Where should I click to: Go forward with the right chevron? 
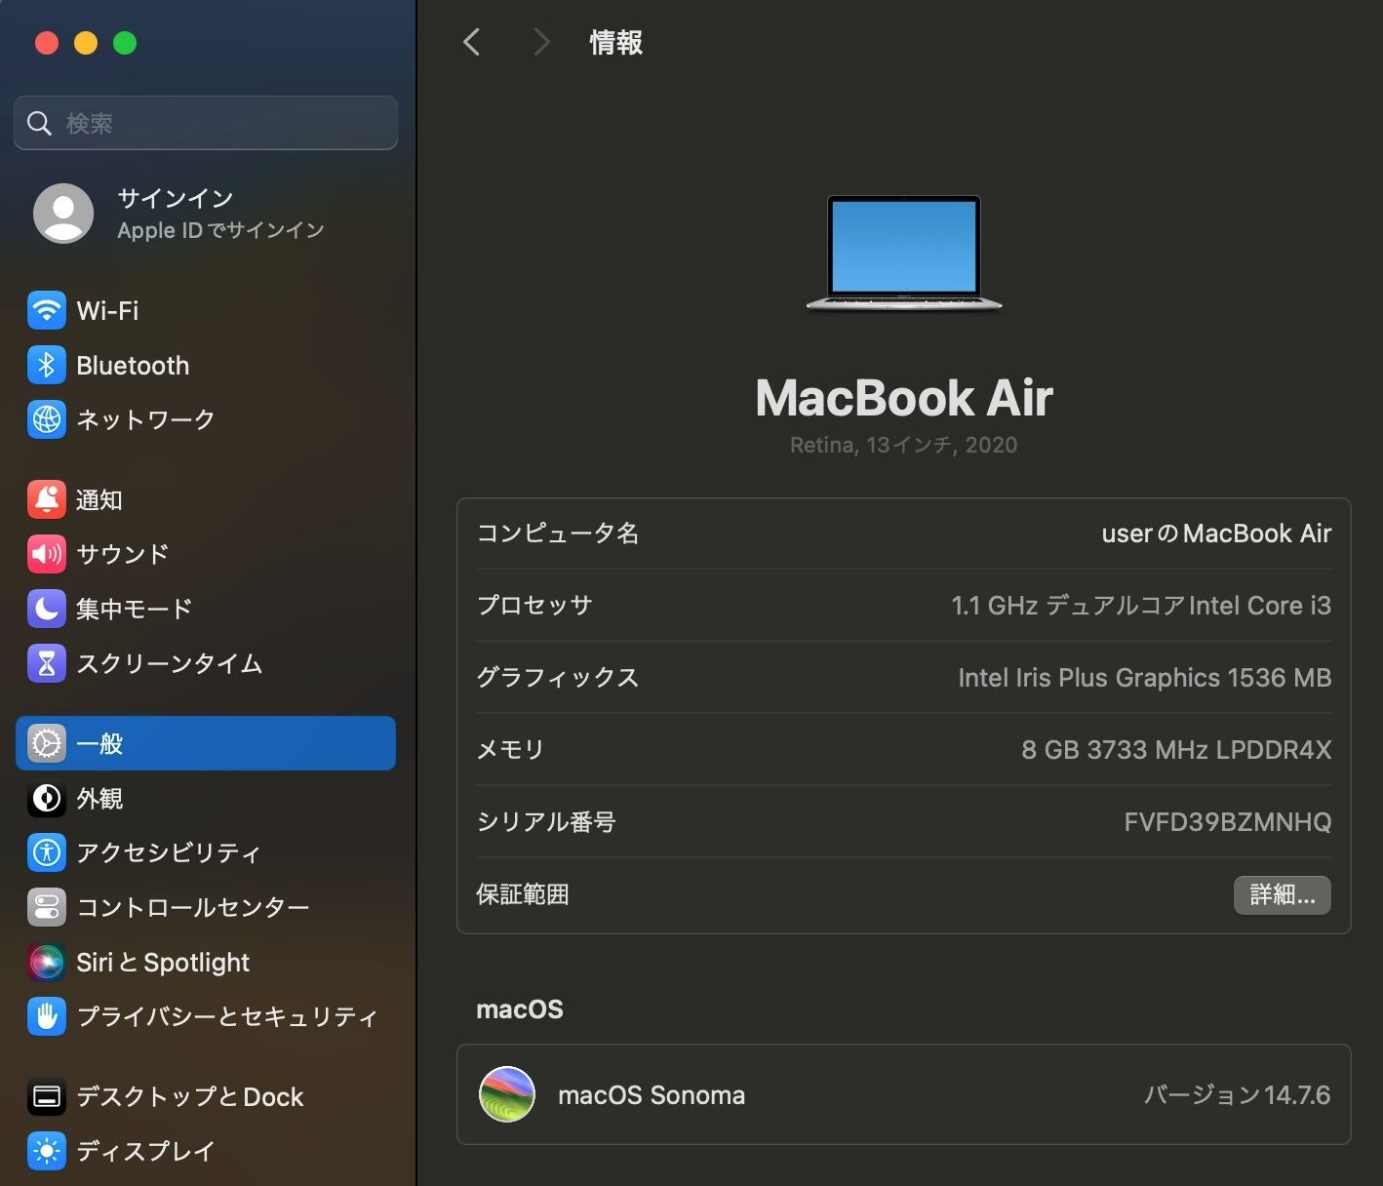pyautogui.click(x=542, y=42)
